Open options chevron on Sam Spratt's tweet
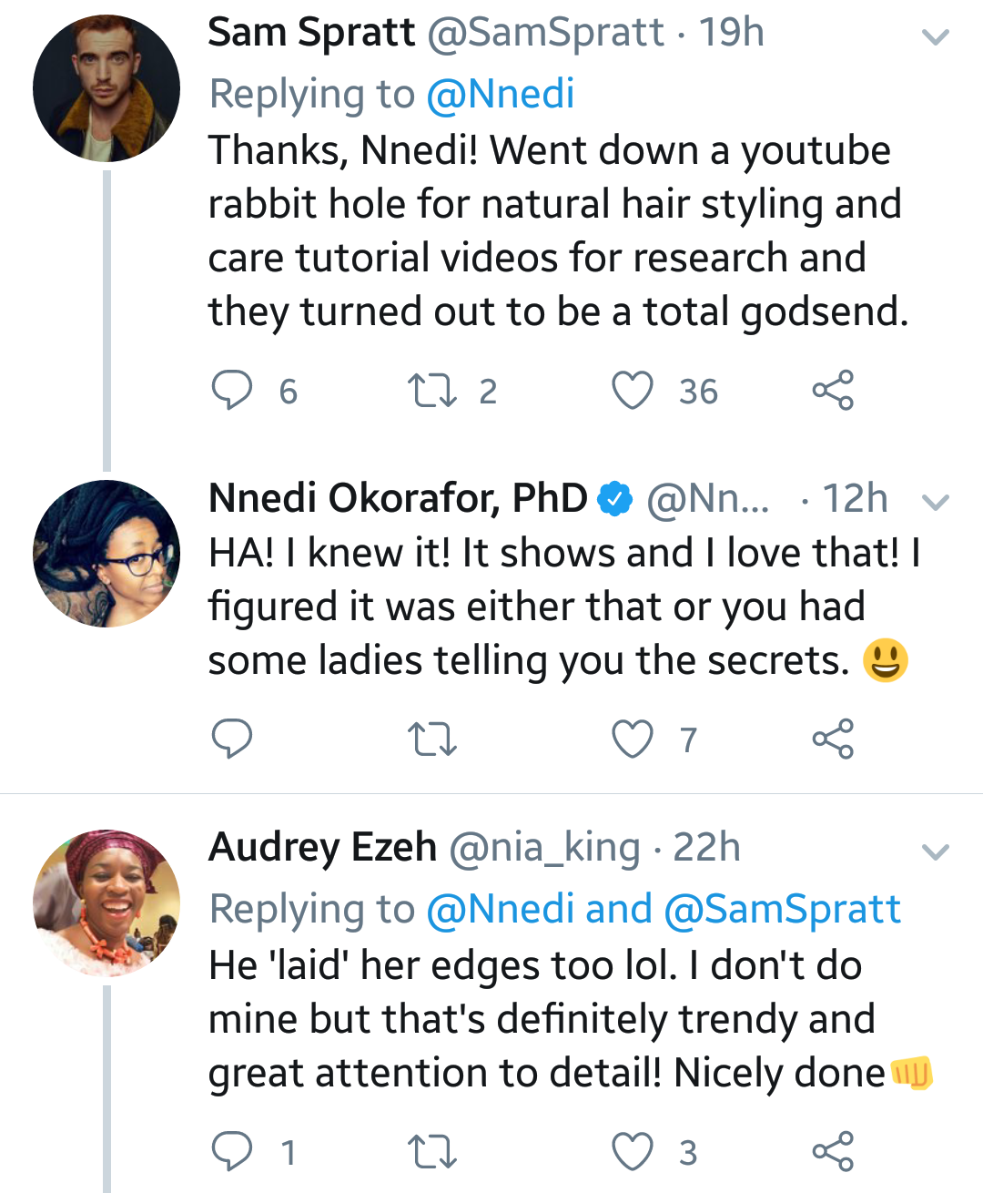The image size is (983, 1193). [936, 37]
